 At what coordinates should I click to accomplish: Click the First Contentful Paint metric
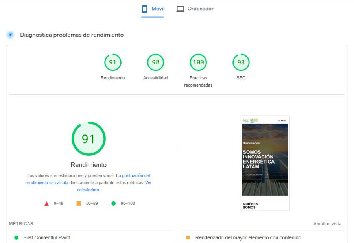(x=46, y=237)
